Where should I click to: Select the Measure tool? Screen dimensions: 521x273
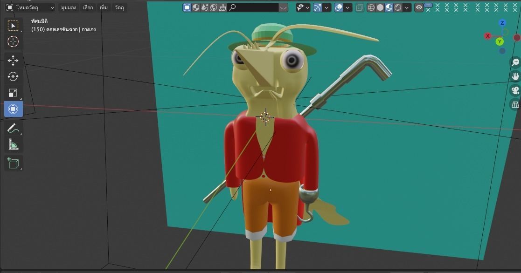[13, 144]
